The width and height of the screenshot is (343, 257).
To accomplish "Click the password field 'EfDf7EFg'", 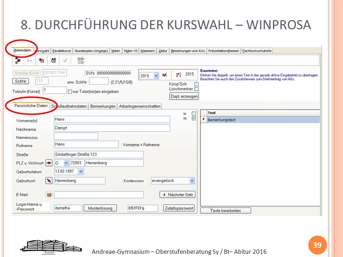I will pos(143,208).
